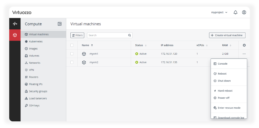This screenshot has height=128, width=259.
Task: Collapse the Compute sidebar panel
Action: [x=60, y=24]
